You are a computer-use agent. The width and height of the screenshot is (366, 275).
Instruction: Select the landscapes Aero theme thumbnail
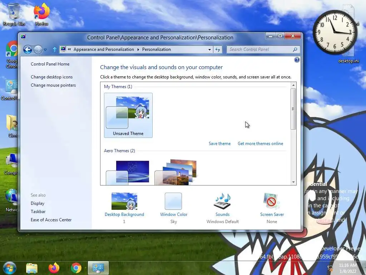pos(175,172)
